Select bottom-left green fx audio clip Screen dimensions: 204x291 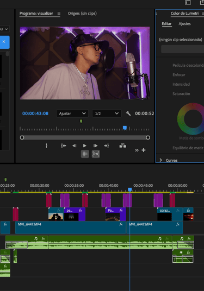(5, 270)
